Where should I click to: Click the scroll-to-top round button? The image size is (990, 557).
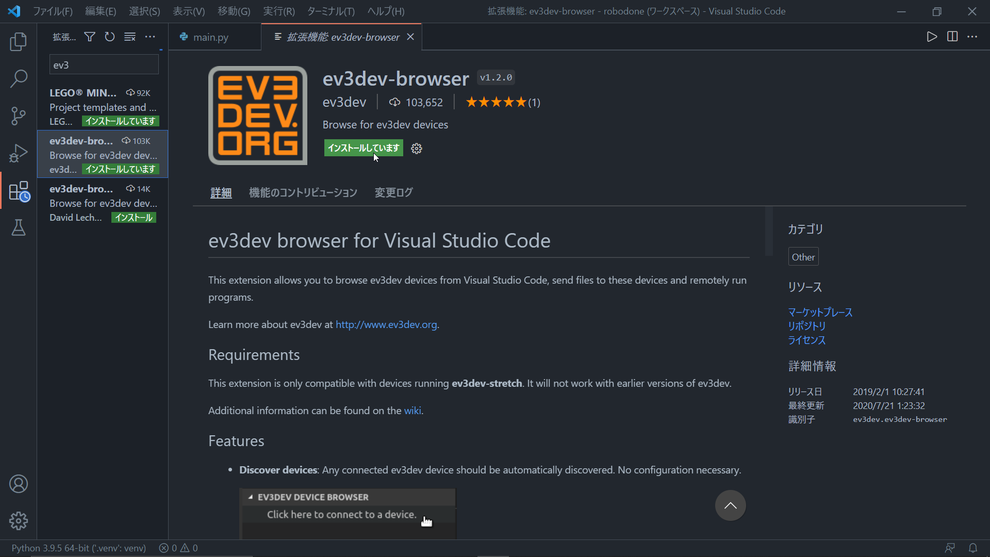(730, 505)
